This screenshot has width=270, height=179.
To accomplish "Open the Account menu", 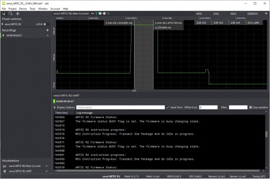I will tap(55, 9).
